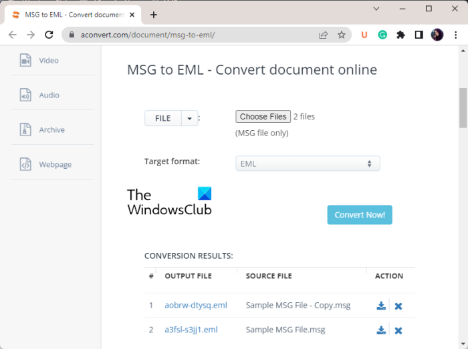The height and width of the screenshot is (349, 468).
Task: Click the ACTION column header
Action: [x=389, y=276]
